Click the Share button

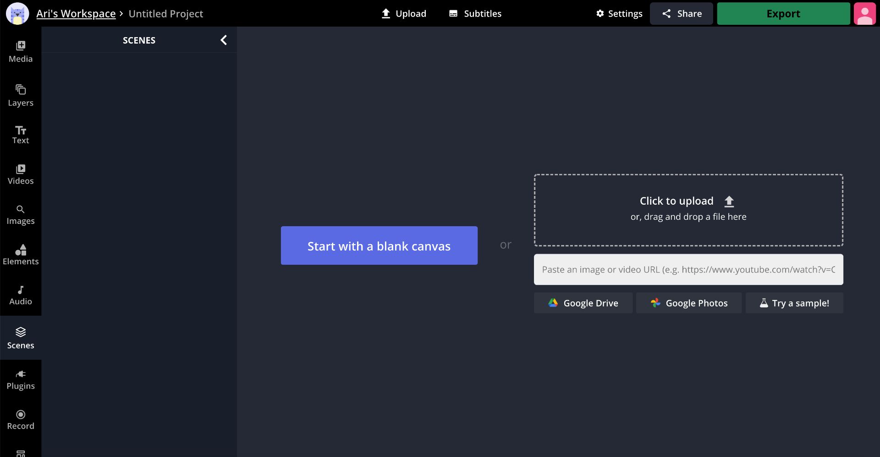tap(682, 14)
